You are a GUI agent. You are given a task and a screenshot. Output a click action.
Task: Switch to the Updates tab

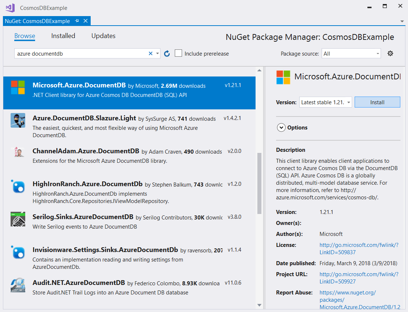coord(103,36)
